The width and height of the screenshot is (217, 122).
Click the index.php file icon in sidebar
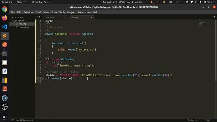click(x=17, y=27)
